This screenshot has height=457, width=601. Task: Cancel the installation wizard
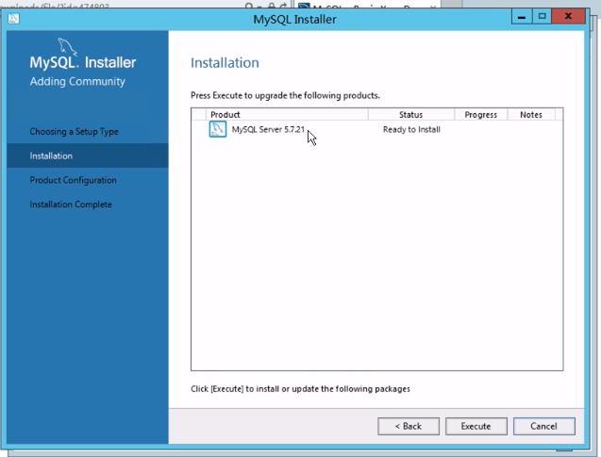[543, 426]
